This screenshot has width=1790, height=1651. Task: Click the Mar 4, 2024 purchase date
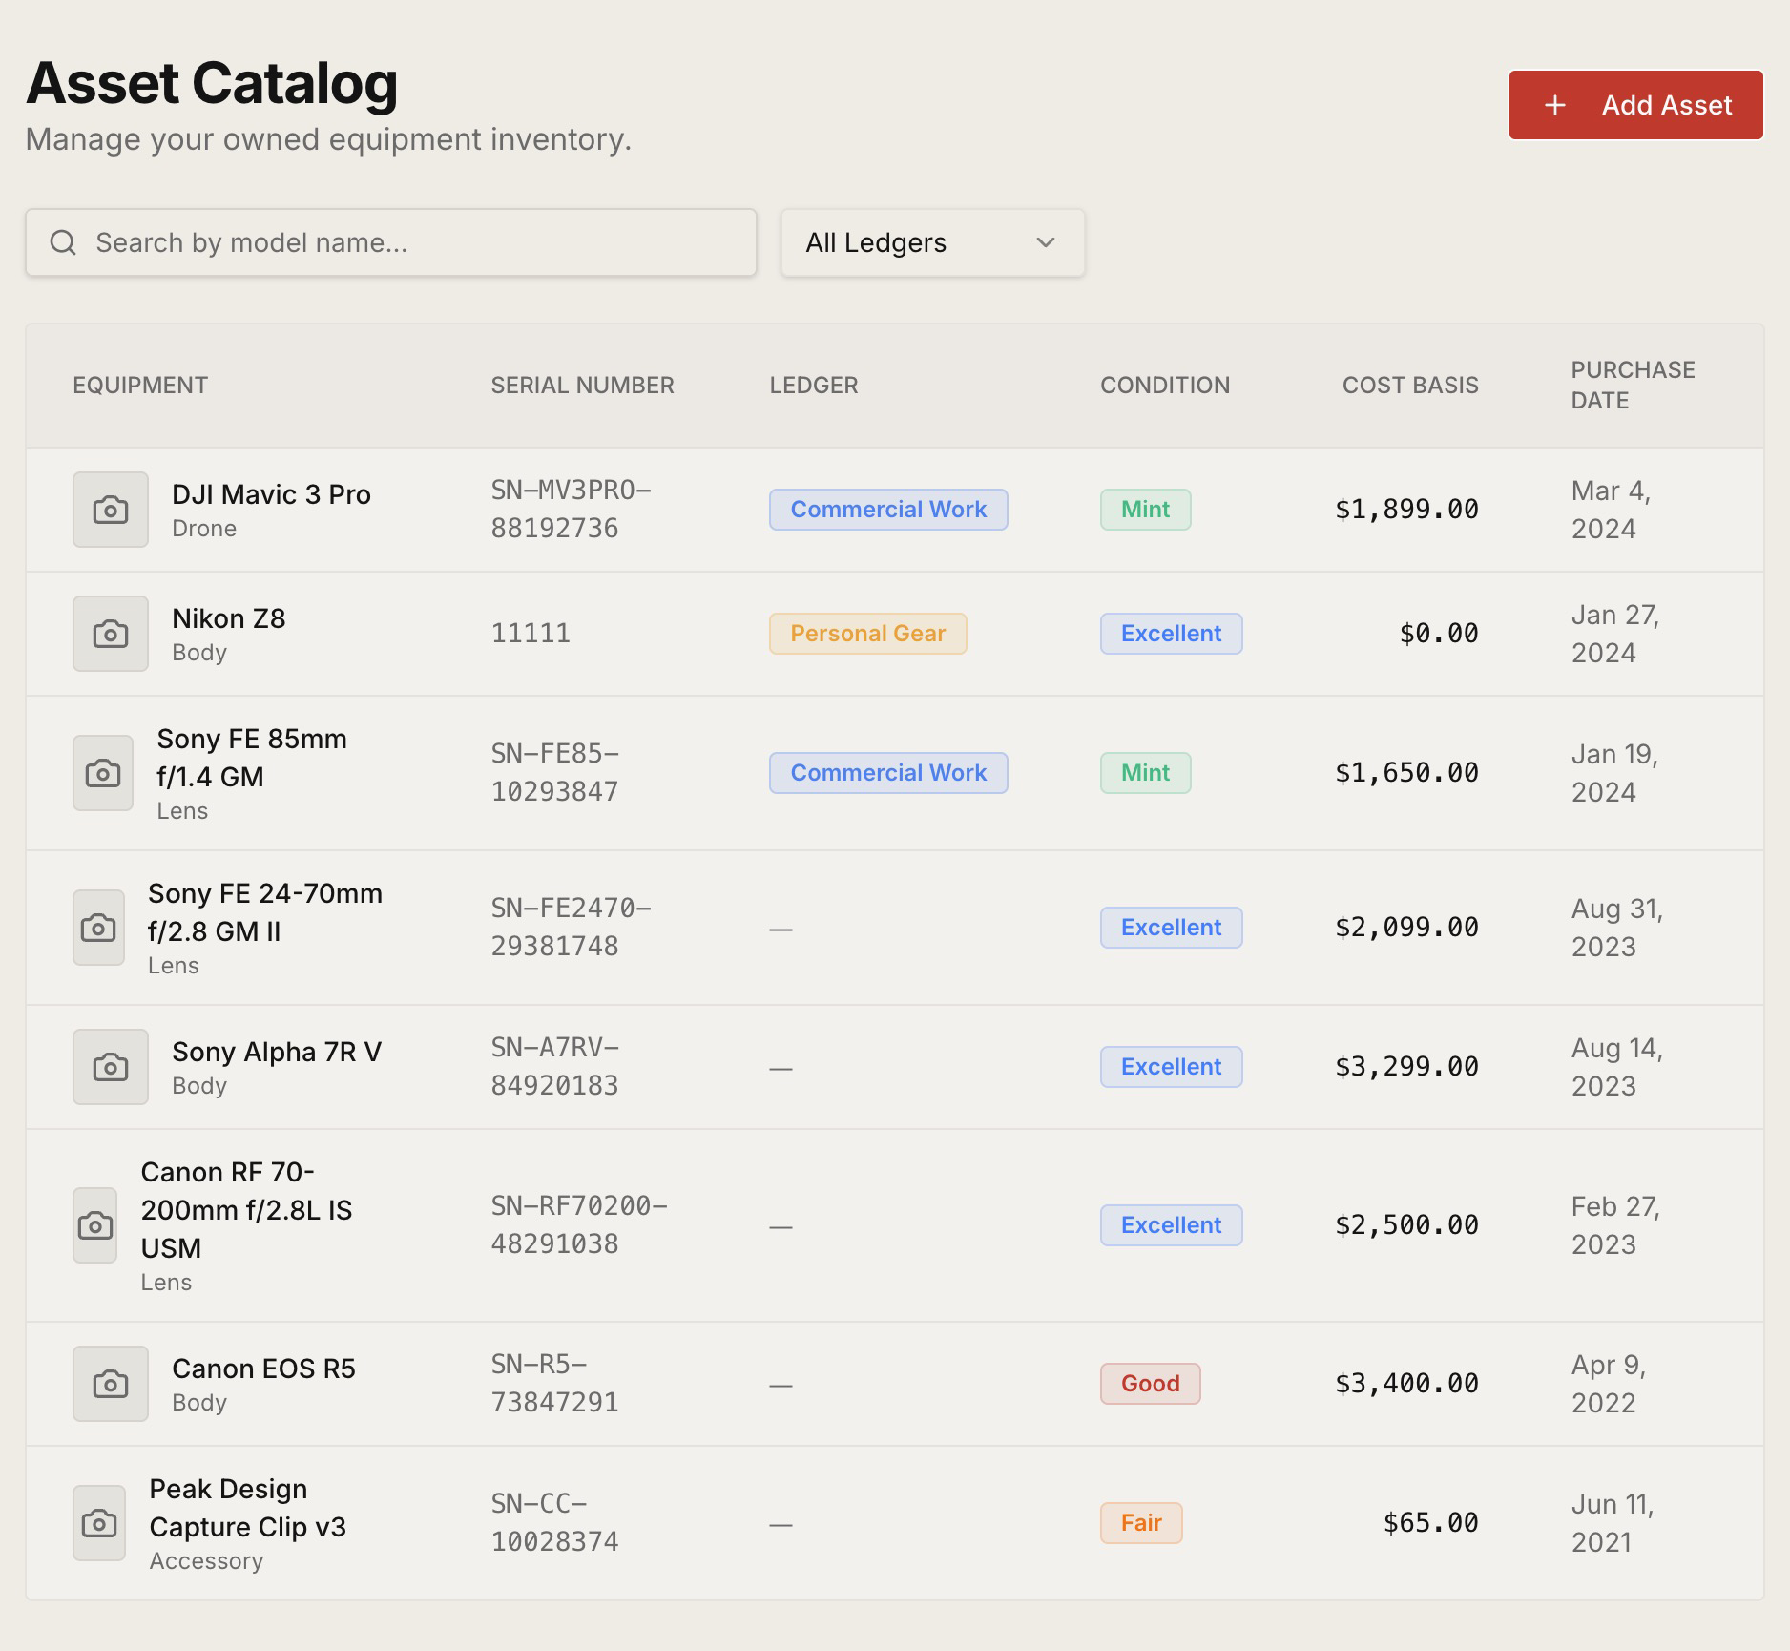pyautogui.click(x=1612, y=510)
